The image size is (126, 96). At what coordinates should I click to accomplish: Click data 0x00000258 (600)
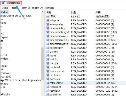[x=106, y=32]
